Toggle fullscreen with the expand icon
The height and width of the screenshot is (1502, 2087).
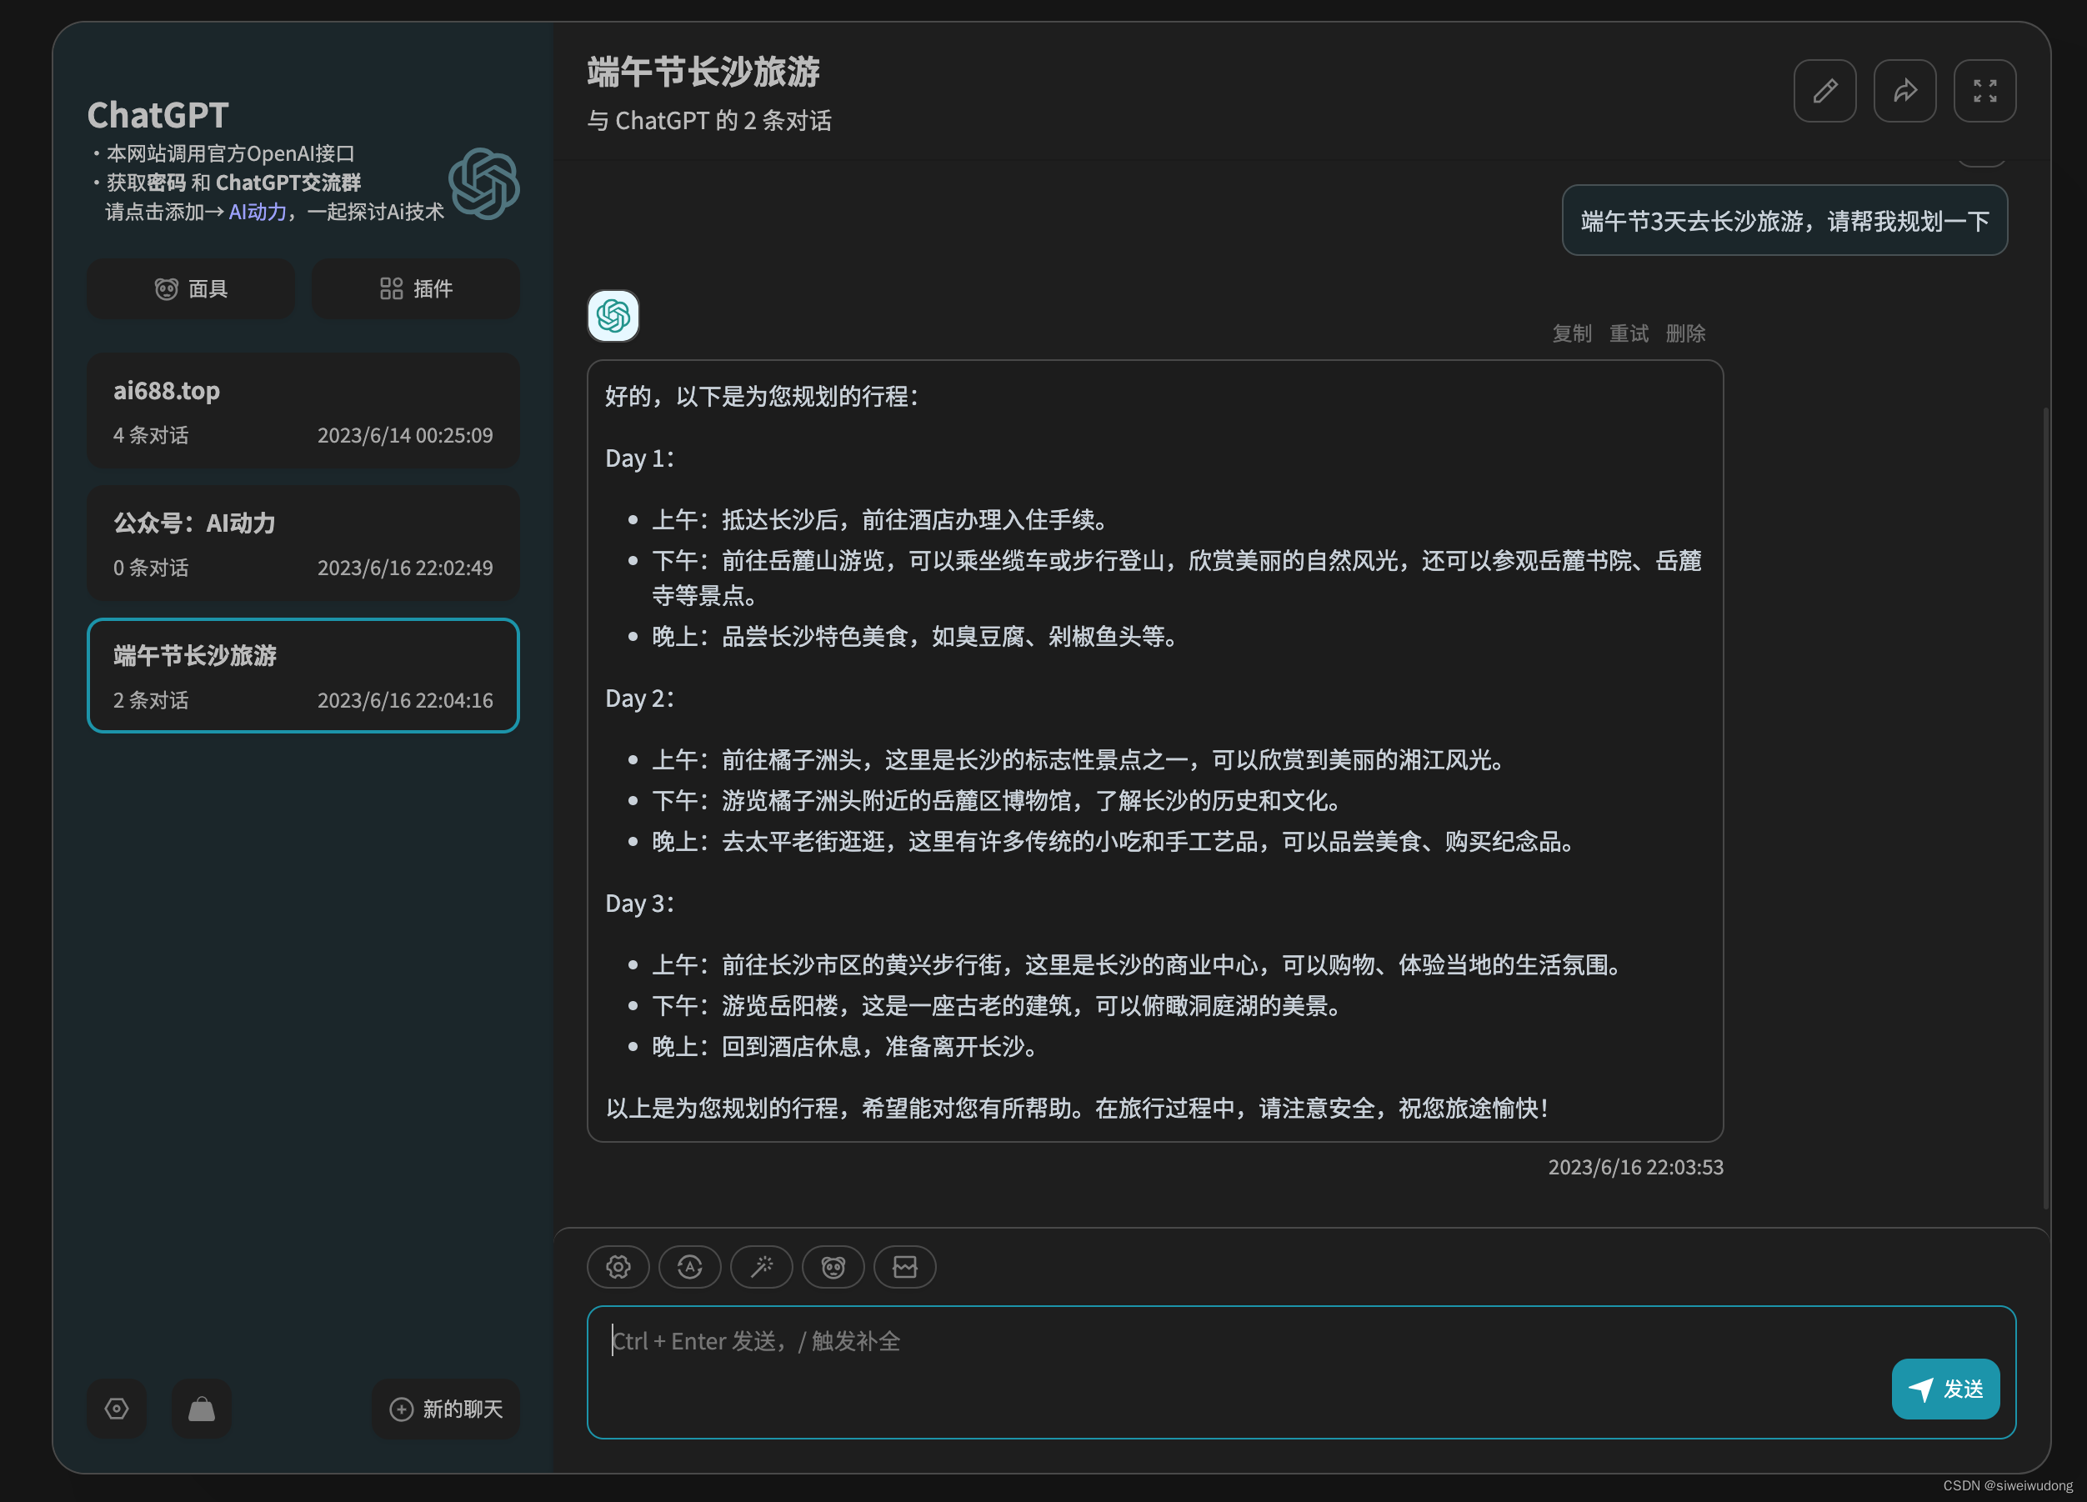pos(1984,91)
